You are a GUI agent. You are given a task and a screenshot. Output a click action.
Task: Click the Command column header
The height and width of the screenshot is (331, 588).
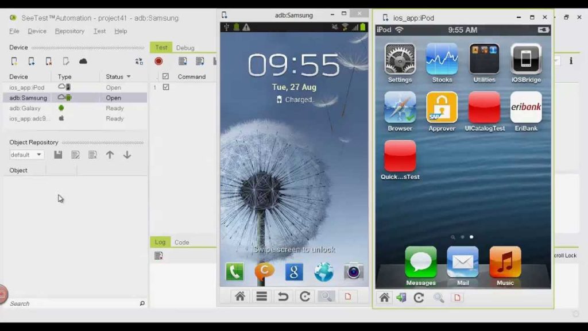(x=192, y=76)
